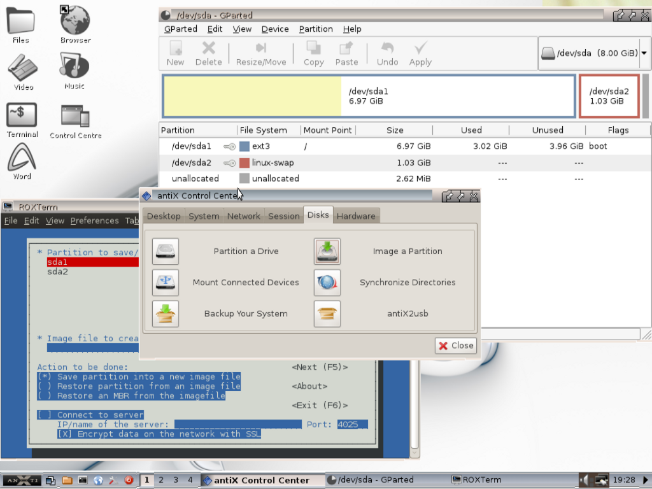Open the View menu in GParted
Image resolution: width=652 pixels, height=489 pixels.
pyautogui.click(x=242, y=29)
